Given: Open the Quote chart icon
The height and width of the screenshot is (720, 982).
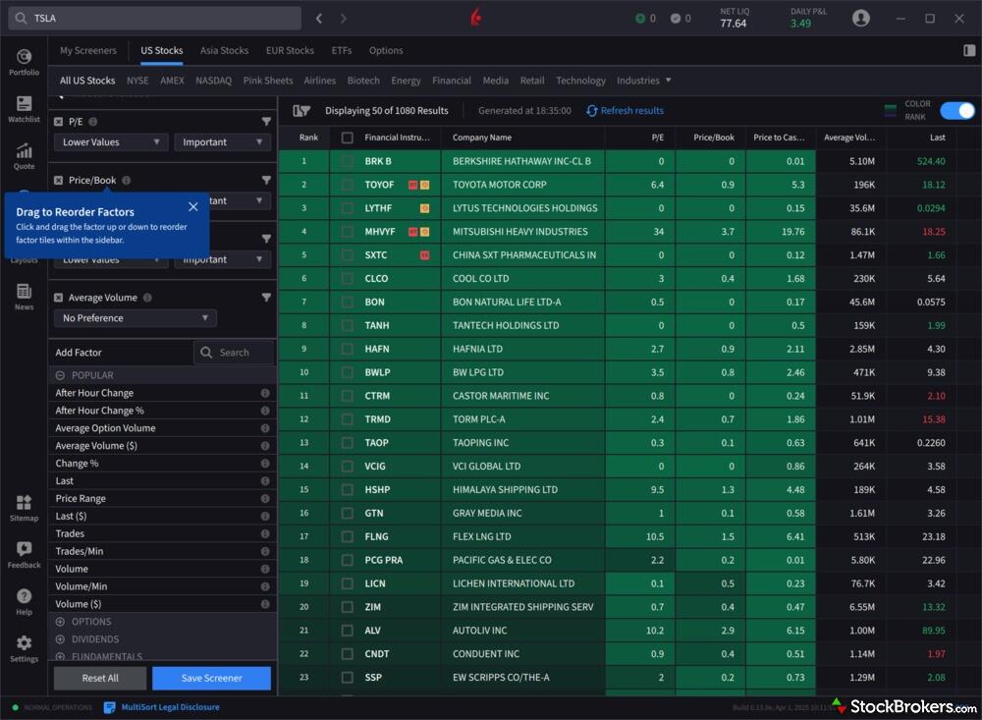Looking at the screenshot, I should pyautogui.click(x=24, y=152).
